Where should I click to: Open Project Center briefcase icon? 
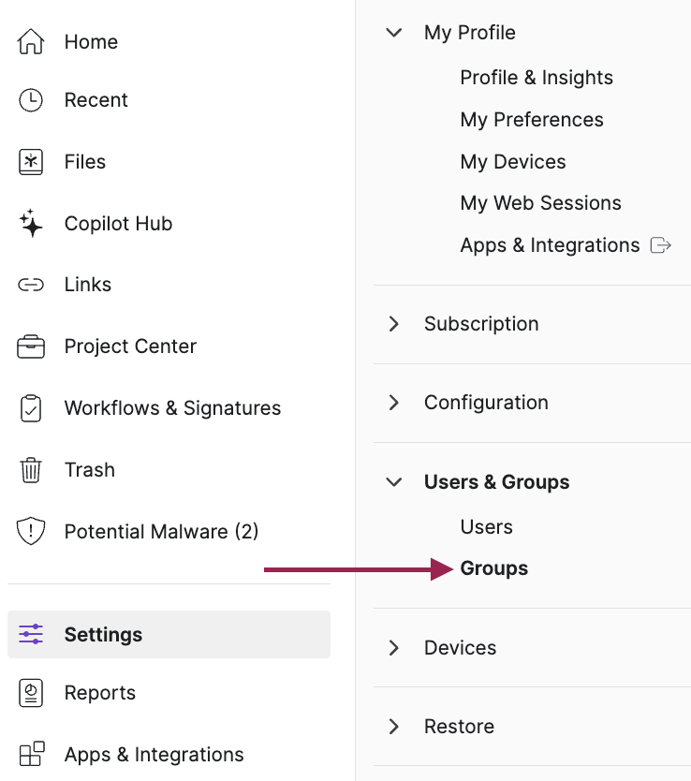click(x=31, y=346)
